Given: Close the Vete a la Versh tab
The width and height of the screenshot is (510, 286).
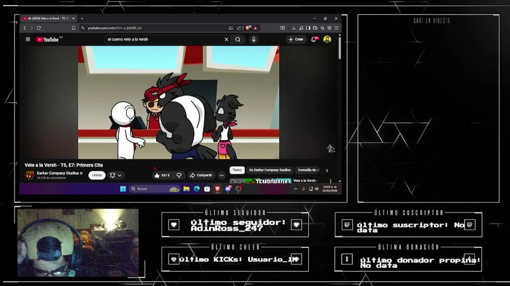Looking at the screenshot, I should click(x=73, y=18).
